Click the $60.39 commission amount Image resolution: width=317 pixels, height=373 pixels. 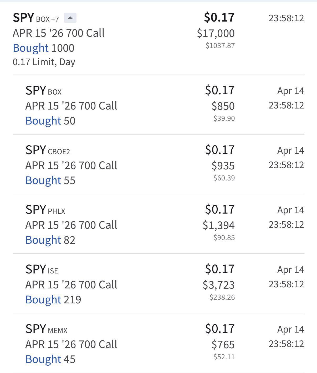224,178
